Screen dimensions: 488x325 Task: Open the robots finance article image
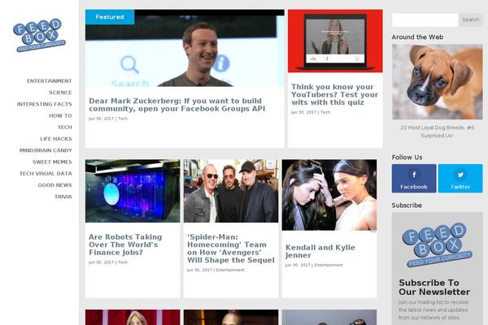click(x=133, y=191)
